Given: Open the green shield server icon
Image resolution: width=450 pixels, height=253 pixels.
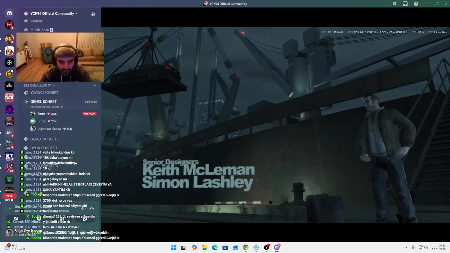Looking at the screenshot, I should point(9,180).
